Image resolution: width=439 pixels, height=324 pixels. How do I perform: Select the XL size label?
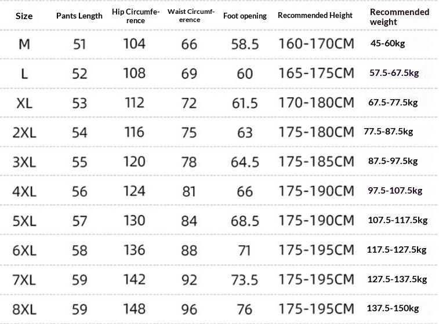pos(24,103)
